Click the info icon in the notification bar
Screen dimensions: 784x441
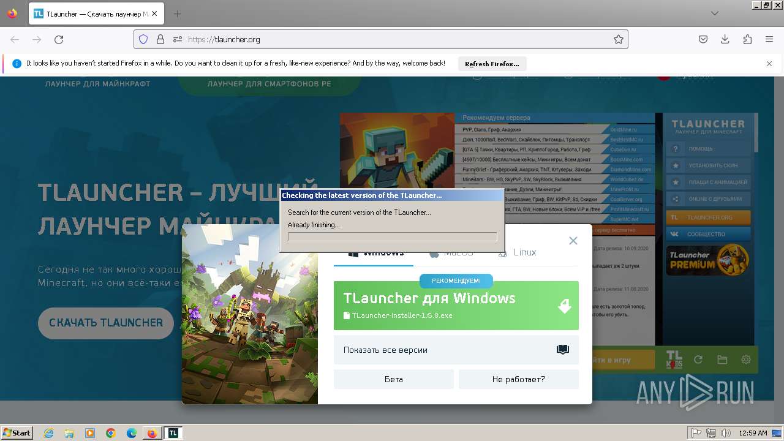[x=17, y=64]
